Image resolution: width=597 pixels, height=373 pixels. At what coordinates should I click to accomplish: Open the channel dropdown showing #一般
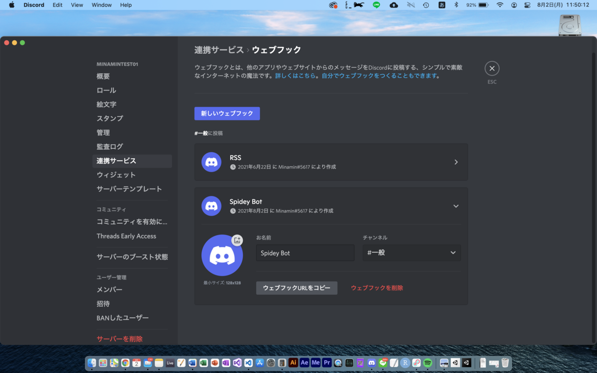[411, 253]
